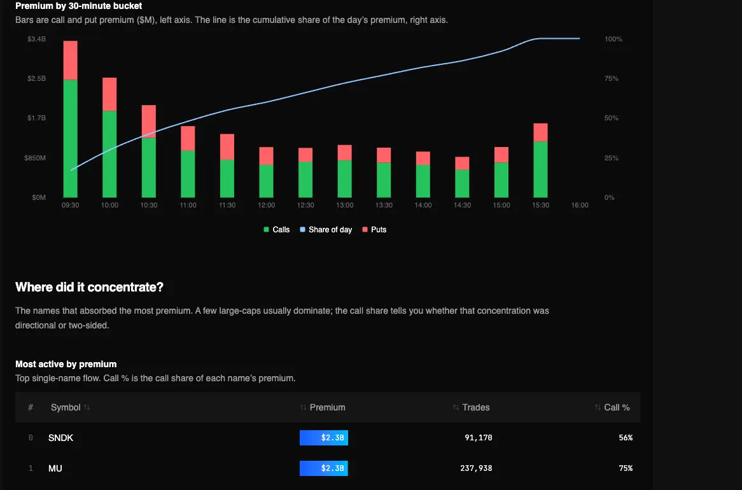The width and height of the screenshot is (742, 490).
Task: Click the red Puts legend swatch
Action: click(365, 230)
